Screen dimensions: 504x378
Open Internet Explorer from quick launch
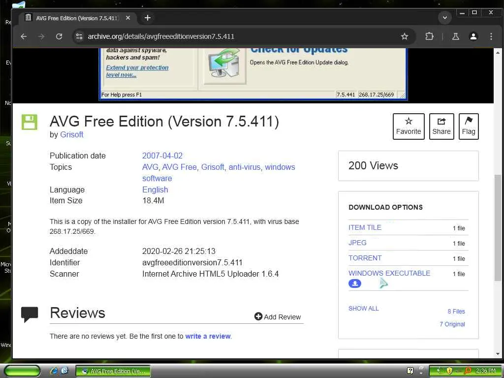tap(54, 371)
